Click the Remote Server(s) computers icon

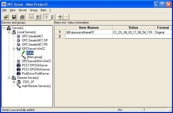14,78
